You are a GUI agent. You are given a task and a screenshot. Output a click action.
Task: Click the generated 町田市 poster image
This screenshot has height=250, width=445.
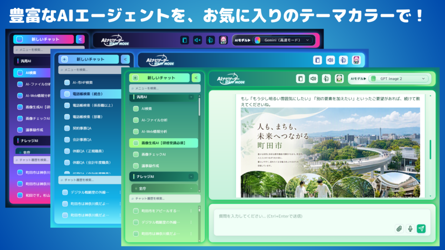[x=330, y=152]
